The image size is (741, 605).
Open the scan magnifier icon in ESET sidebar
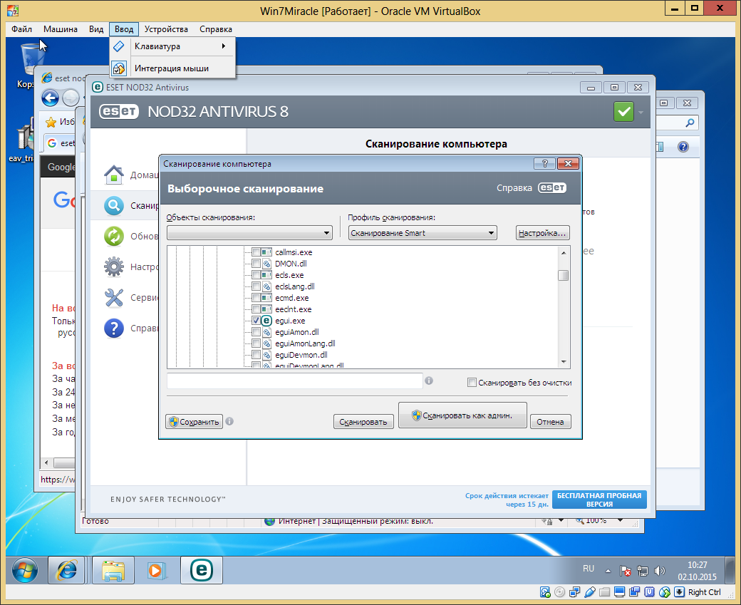pyautogui.click(x=114, y=206)
